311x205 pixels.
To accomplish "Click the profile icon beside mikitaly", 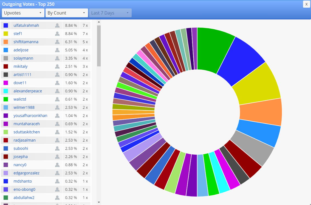I will tap(57, 66).
